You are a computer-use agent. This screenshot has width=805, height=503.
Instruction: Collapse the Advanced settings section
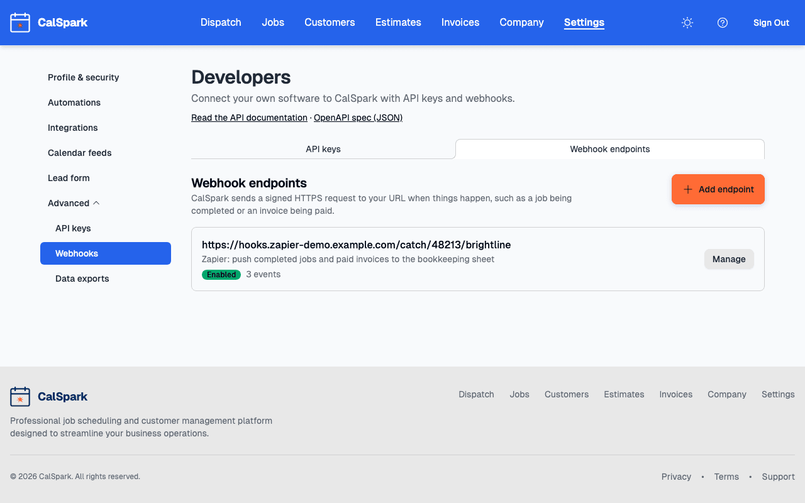click(74, 203)
